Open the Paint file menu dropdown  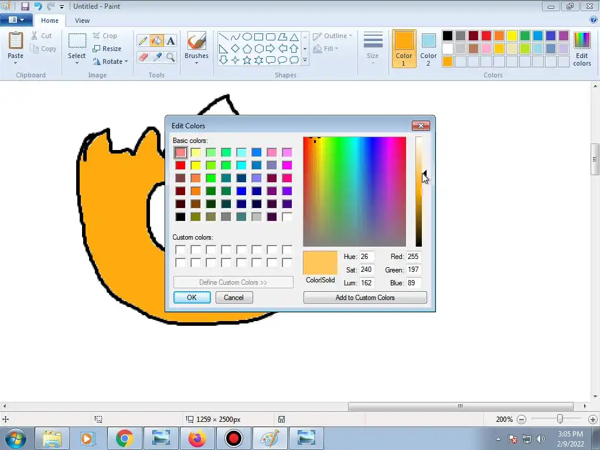pyautogui.click(x=16, y=20)
